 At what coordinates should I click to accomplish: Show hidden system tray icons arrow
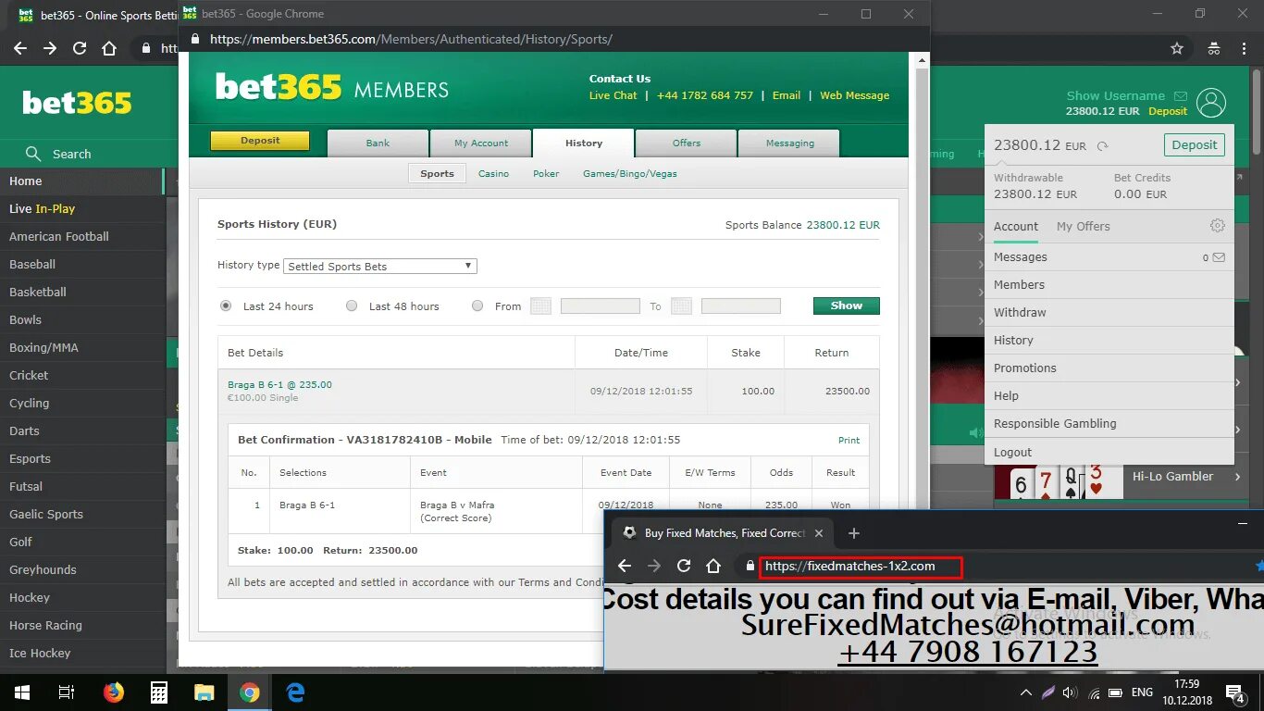pos(1026,692)
